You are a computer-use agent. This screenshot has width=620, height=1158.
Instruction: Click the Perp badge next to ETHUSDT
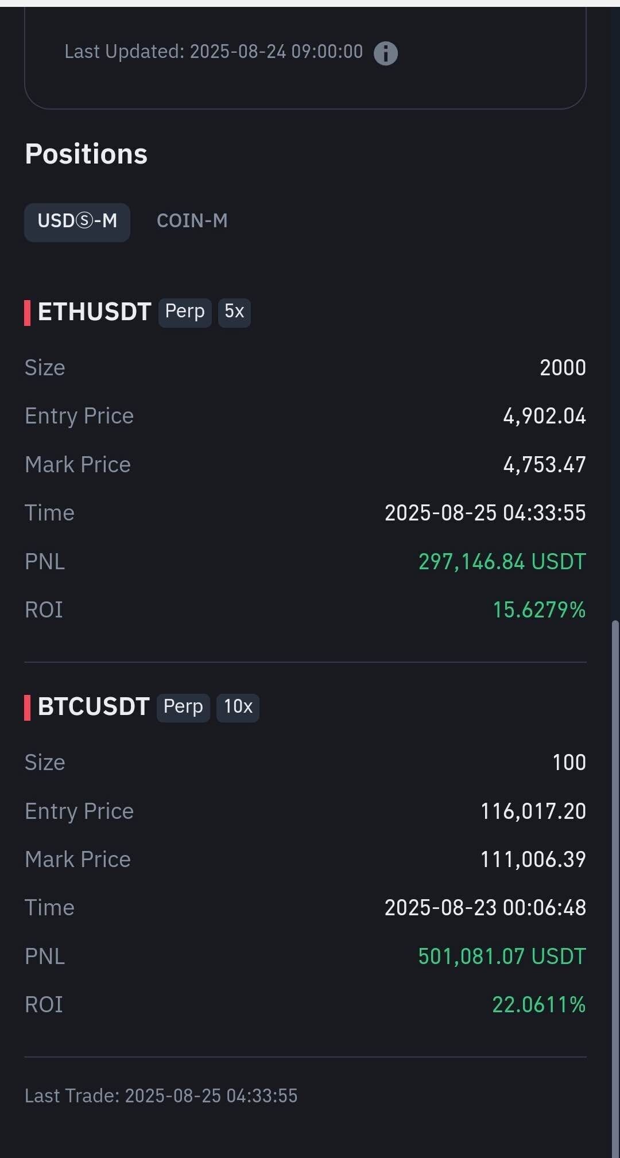[x=185, y=312]
